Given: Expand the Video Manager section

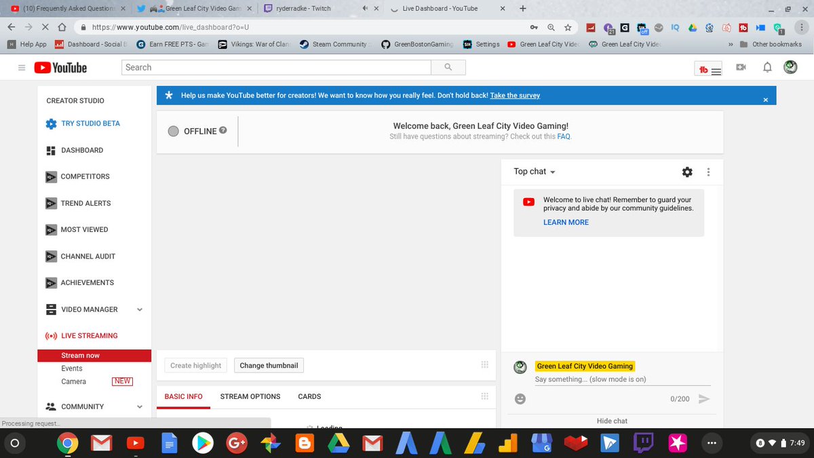Looking at the screenshot, I should (x=140, y=309).
